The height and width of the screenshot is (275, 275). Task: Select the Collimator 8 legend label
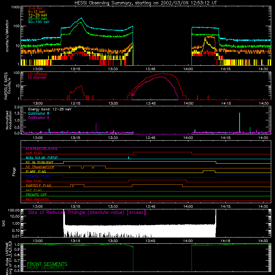pos(38,113)
